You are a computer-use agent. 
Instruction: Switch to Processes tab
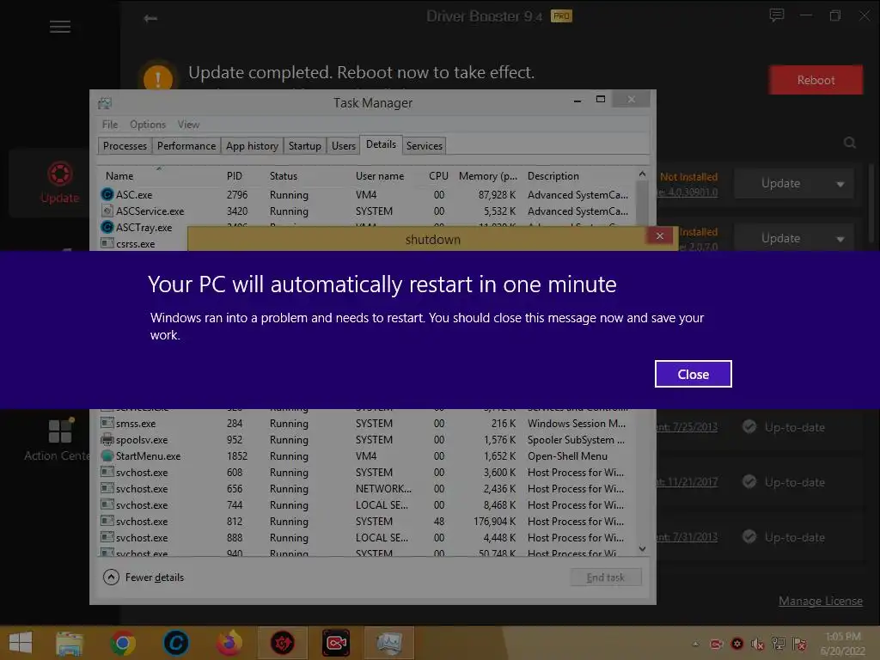click(125, 146)
